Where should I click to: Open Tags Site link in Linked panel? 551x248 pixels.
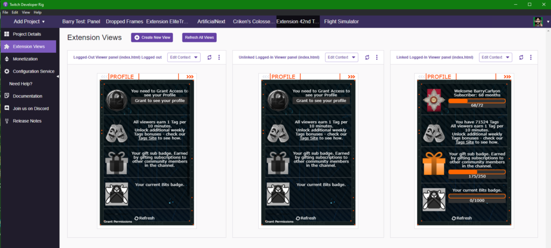pyautogui.click(x=464, y=142)
